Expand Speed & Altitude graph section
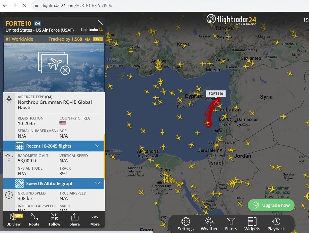Screen dimensions: 309x233 point(53,183)
